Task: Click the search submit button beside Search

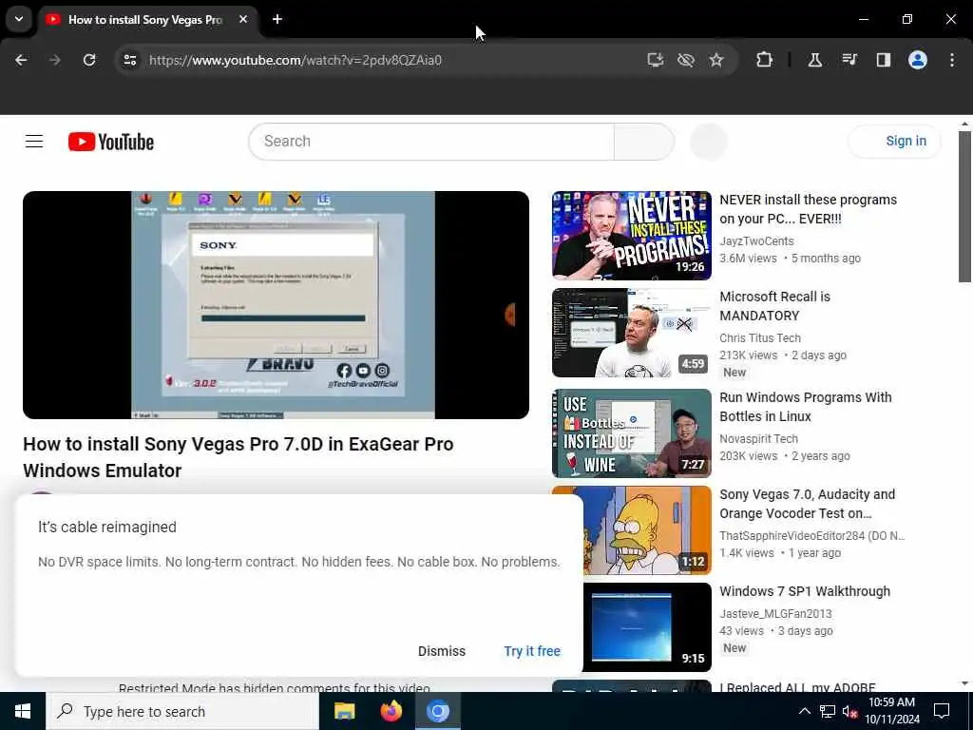Action: (x=643, y=142)
